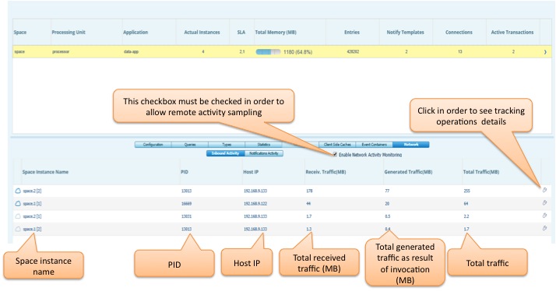Click the '1180 (64.8%)' memory value
The height and width of the screenshot is (291, 556).
tap(297, 52)
